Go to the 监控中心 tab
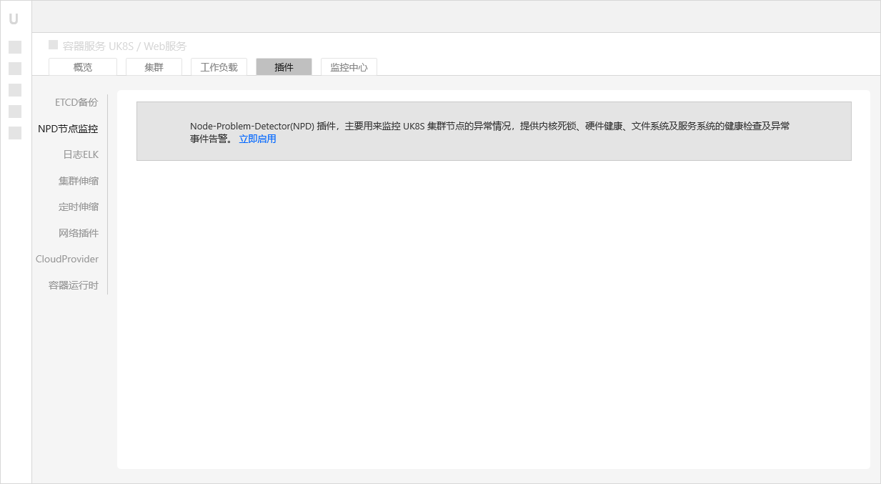 [x=349, y=67]
